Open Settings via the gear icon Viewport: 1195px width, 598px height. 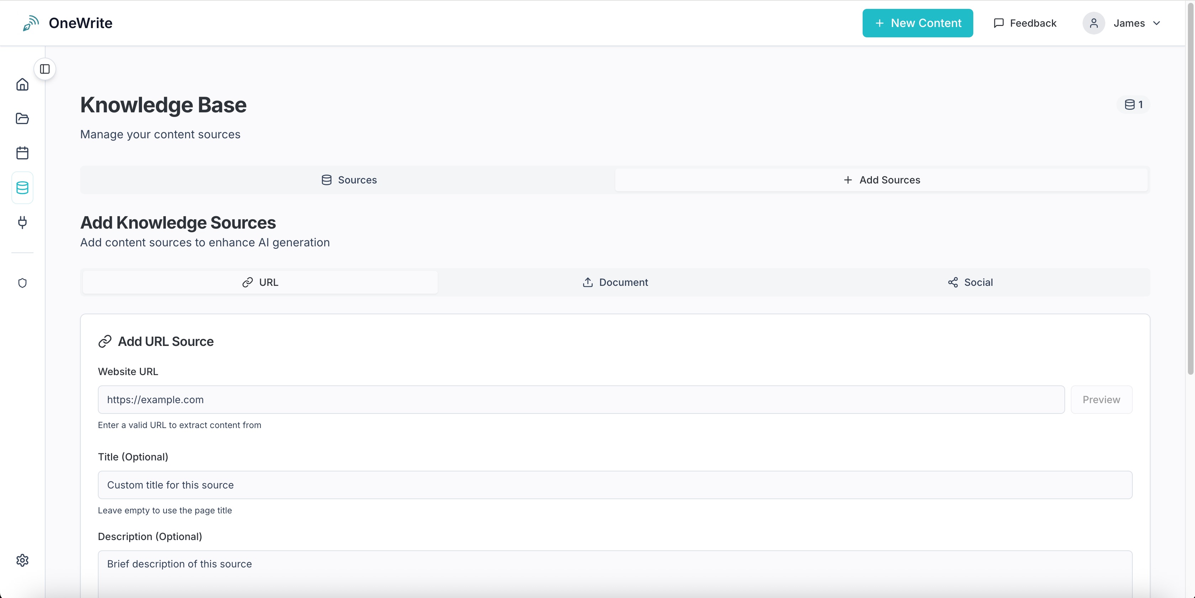[22, 560]
